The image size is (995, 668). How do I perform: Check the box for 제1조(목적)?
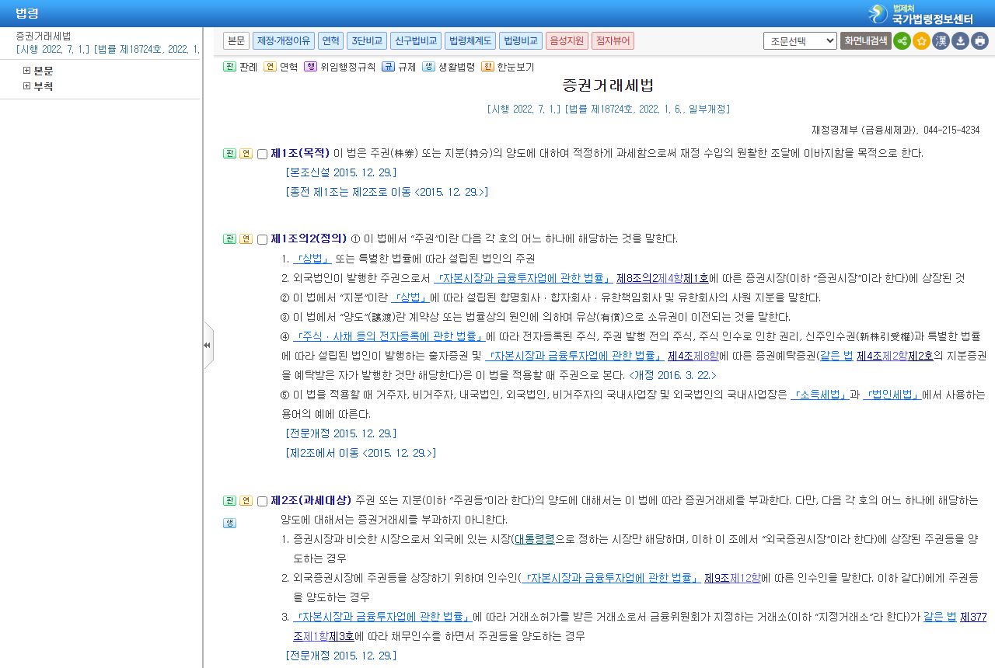262,154
